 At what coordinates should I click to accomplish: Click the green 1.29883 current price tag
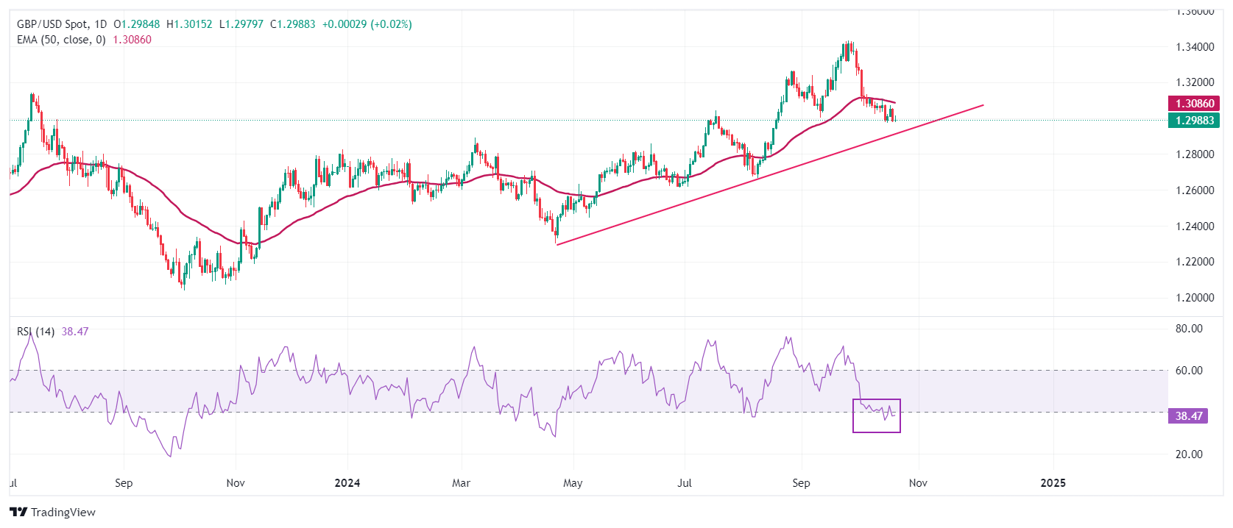[1193, 120]
